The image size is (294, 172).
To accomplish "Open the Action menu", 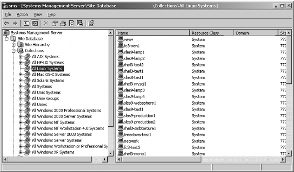I will click(x=22, y=14).
